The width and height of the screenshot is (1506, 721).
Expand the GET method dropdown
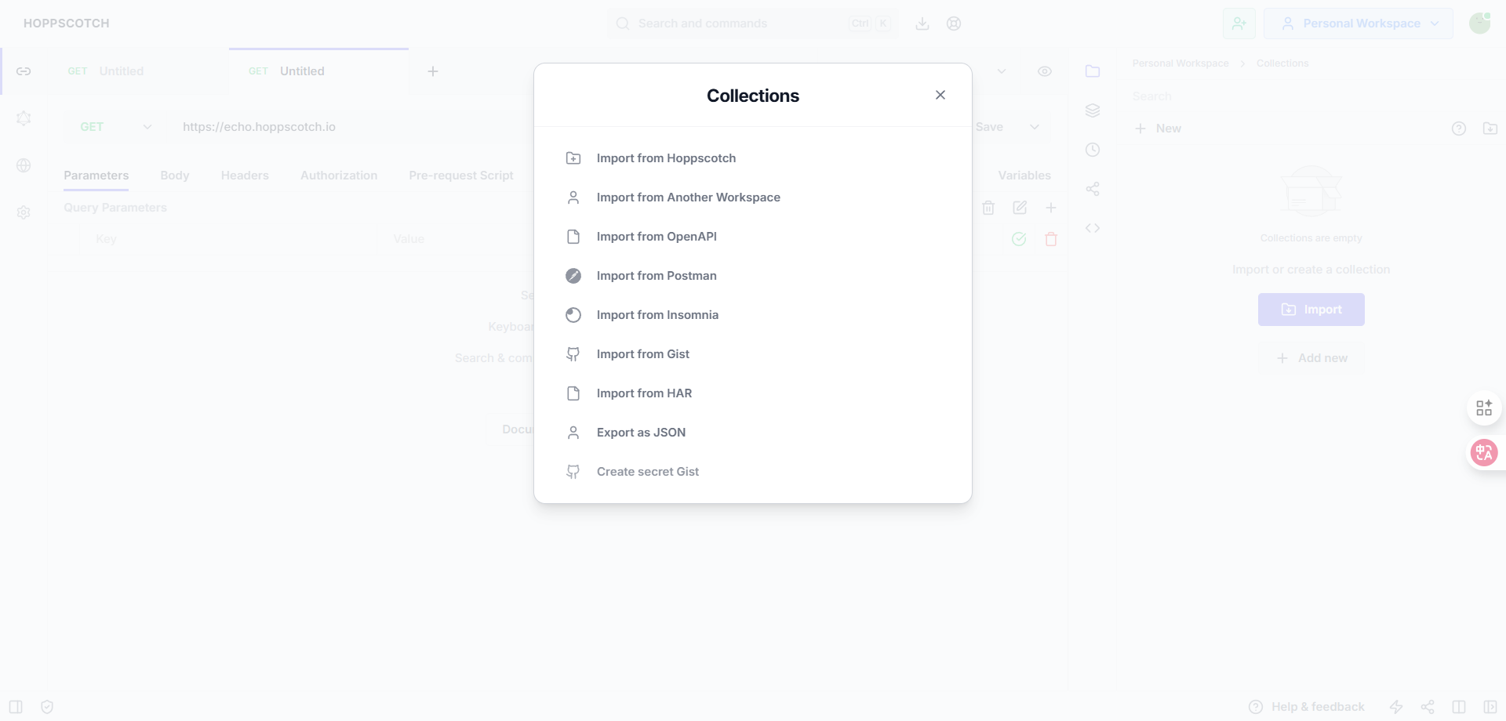(x=115, y=127)
